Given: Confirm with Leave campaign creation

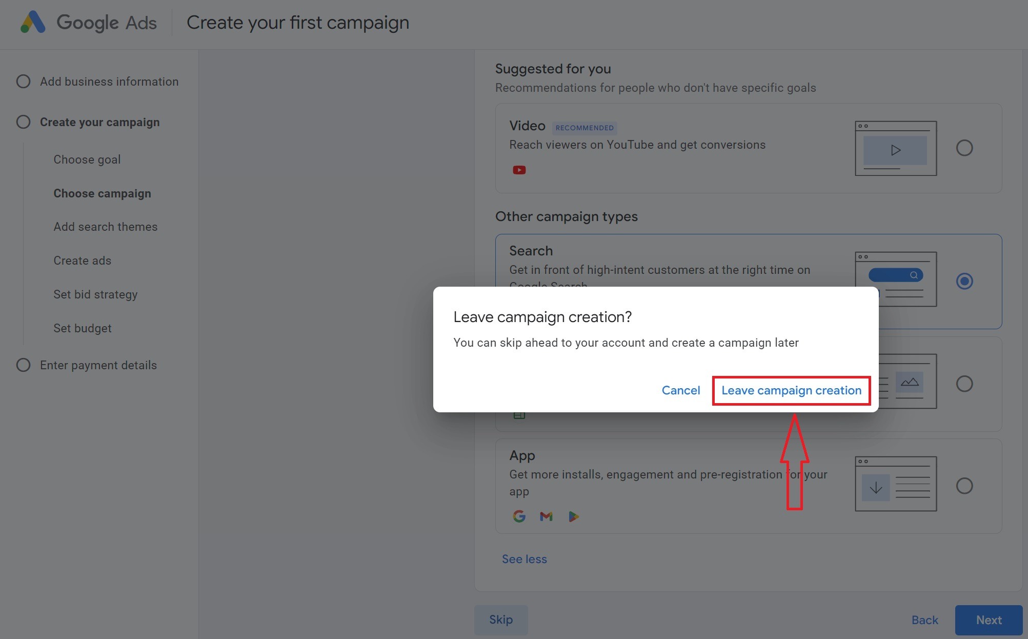Looking at the screenshot, I should tap(791, 390).
